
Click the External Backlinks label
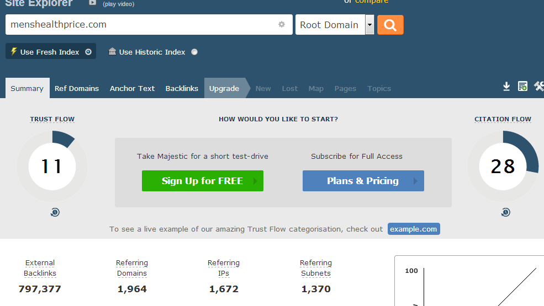[40, 268]
